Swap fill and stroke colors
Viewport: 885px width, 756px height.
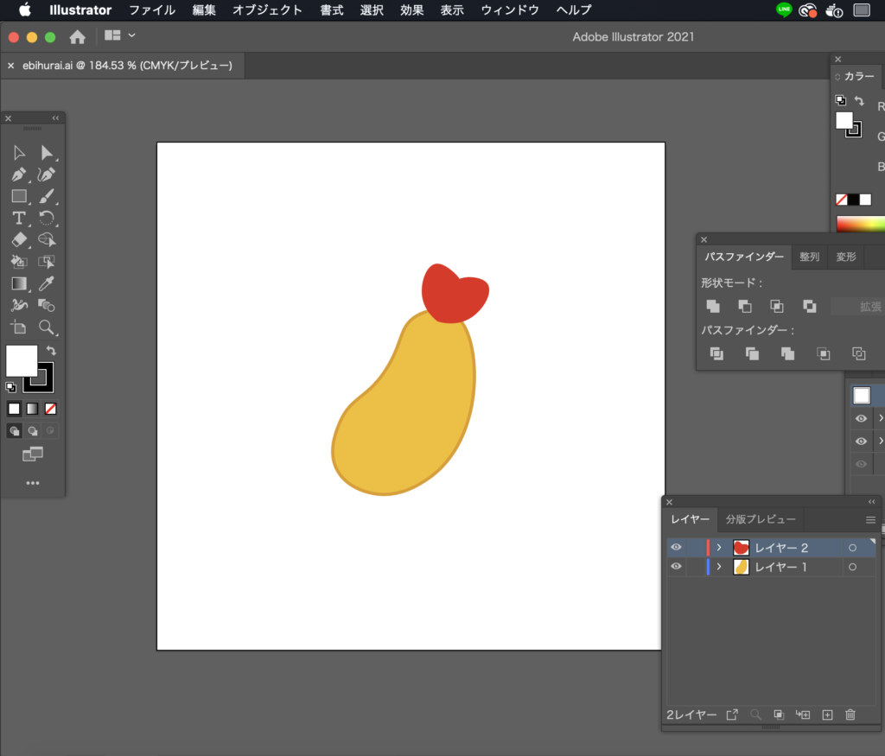[x=49, y=349]
